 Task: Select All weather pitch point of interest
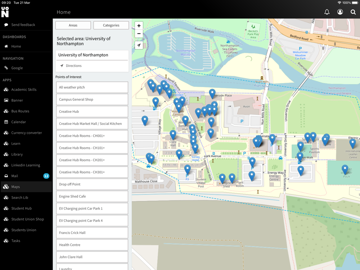click(92, 87)
